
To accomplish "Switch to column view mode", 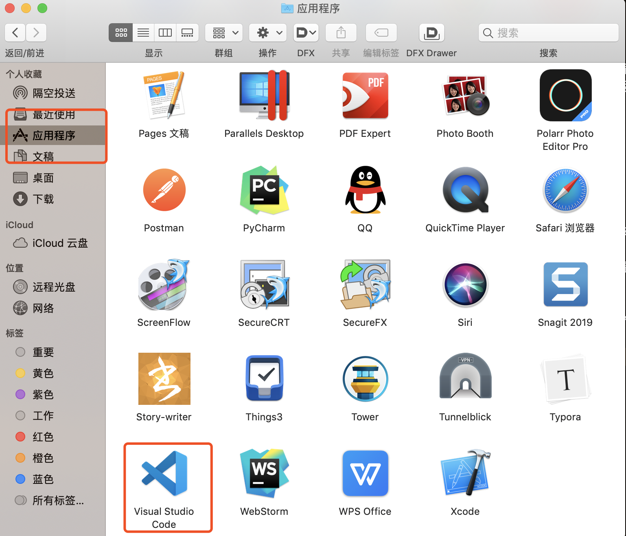I will point(165,33).
